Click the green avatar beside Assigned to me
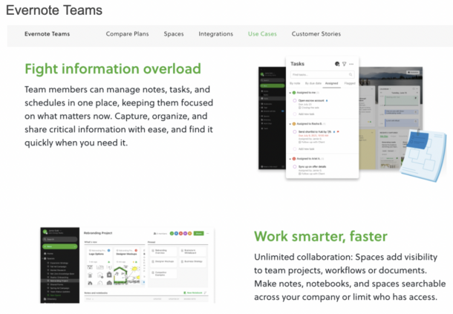Image resolution: width=453 pixels, height=314 pixels. click(294, 93)
